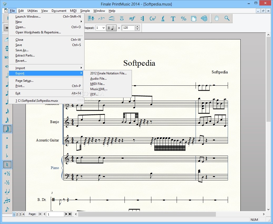Viewport: 273px width, 224px height.
Task: Switch to layer 4 tab
Action: (x=23, y=214)
